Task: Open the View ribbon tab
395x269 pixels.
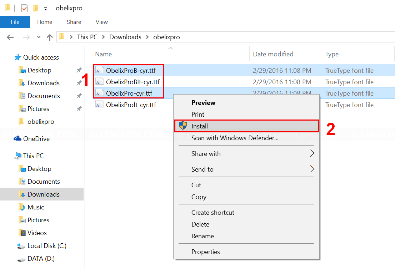Action: pos(101,22)
